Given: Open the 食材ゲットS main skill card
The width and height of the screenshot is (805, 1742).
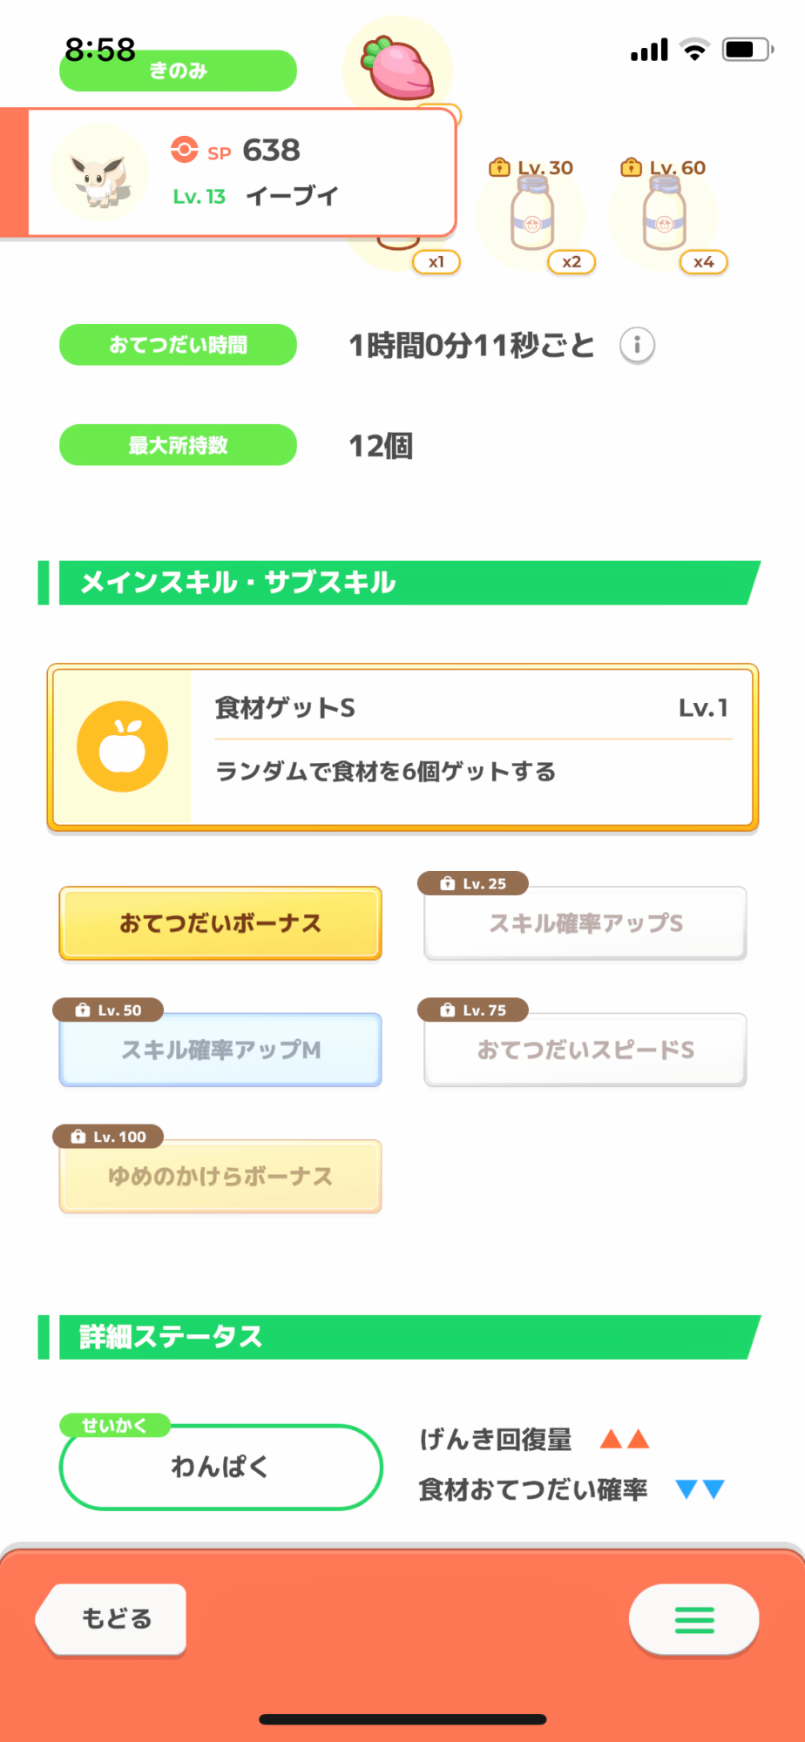Looking at the screenshot, I should click(x=470, y=746).
